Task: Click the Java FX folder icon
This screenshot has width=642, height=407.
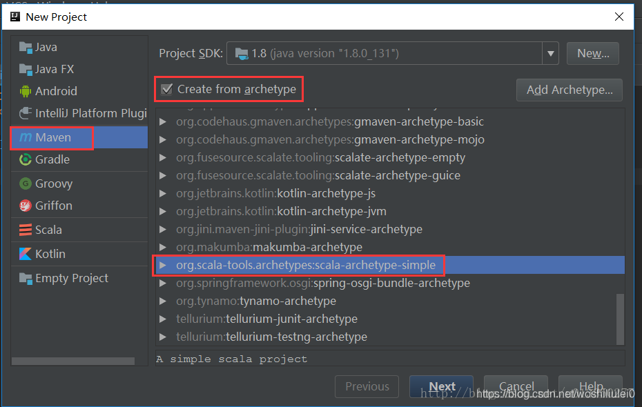Action: tap(26, 70)
